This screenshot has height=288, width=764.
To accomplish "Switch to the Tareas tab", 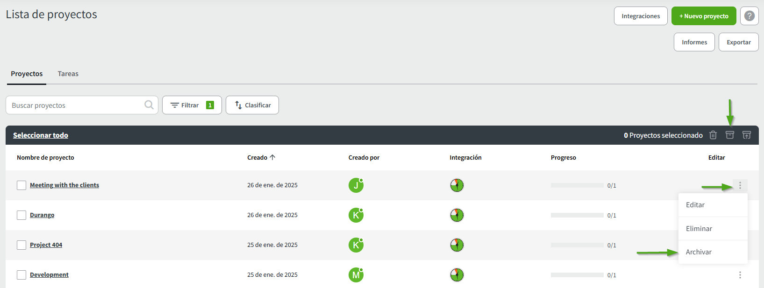I will coord(68,74).
